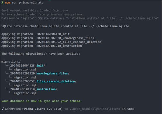The image size is (162, 114).
Task: Click the .\node_modules\@prisma\client path
Action: coord(95,109)
